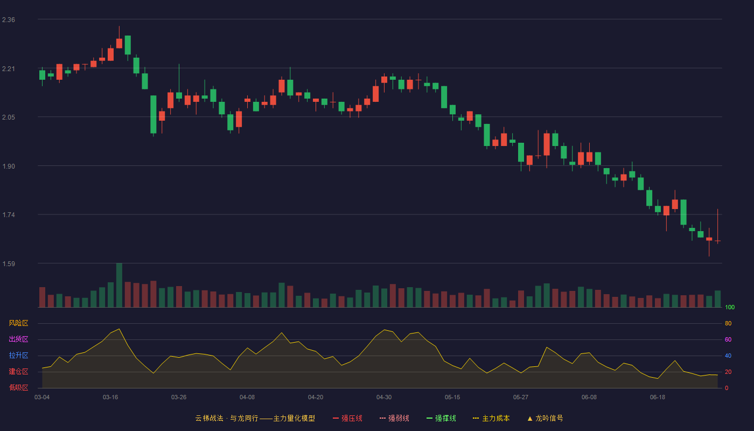This screenshot has width=754, height=431.
Task: Click the tallest green volume bar
Action: [119, 285]
